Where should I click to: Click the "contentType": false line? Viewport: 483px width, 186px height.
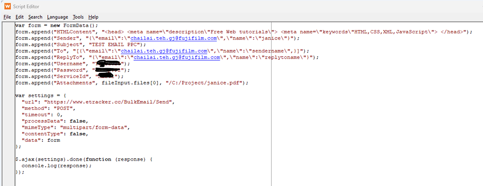coord(55,134)
